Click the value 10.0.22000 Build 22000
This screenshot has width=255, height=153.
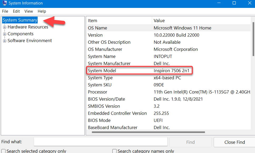click(177, 35)
